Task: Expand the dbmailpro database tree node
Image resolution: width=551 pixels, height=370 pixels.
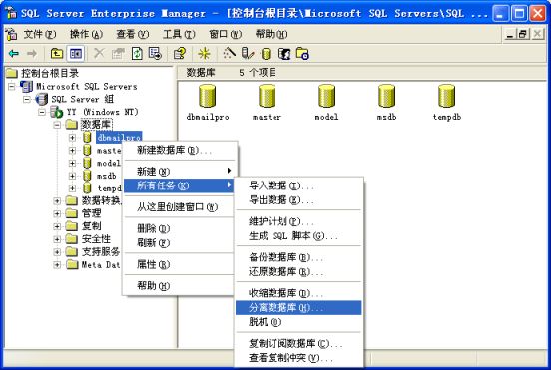Action: coord(72,138)
